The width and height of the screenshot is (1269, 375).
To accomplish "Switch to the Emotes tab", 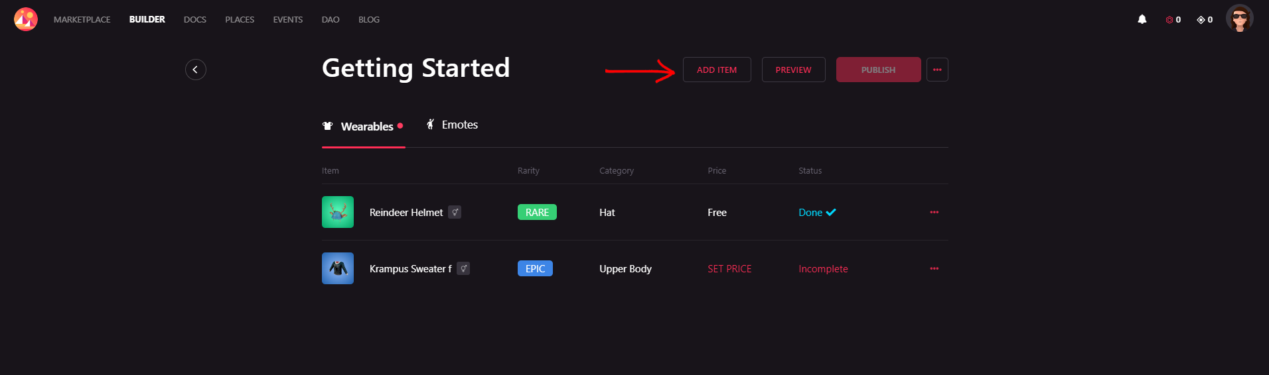I will (x=452, y=125).
